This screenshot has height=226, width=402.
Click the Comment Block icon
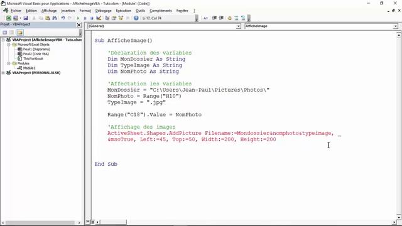[x=236, y=18]
